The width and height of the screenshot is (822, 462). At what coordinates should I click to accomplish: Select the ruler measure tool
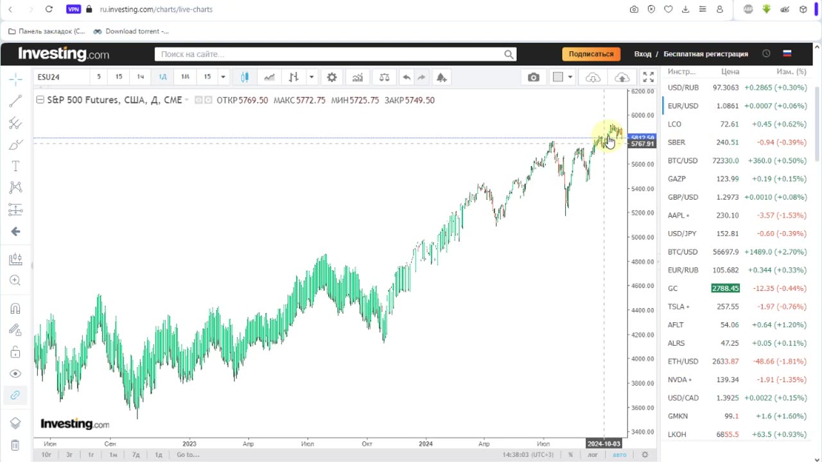(x=15, y=259)
